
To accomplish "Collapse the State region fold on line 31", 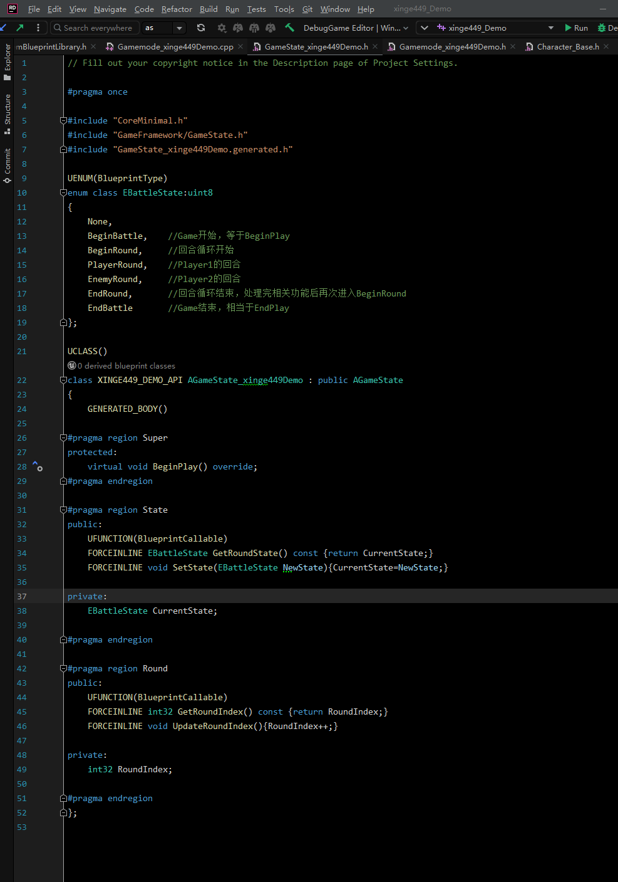I will [x=63, y=510].
